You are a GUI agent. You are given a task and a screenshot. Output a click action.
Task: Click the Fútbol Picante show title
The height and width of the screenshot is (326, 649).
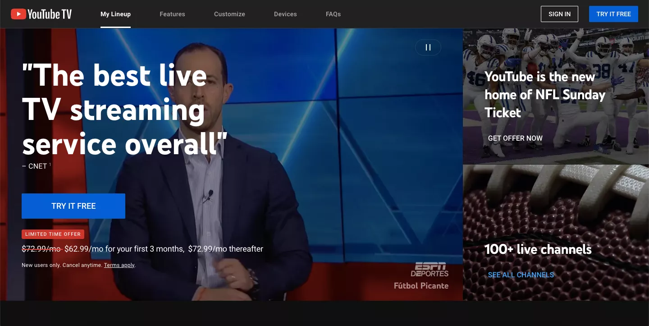[421, 286]
